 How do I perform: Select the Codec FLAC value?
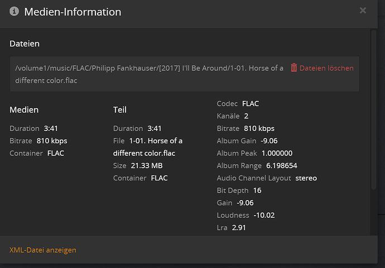click(251, 104)
